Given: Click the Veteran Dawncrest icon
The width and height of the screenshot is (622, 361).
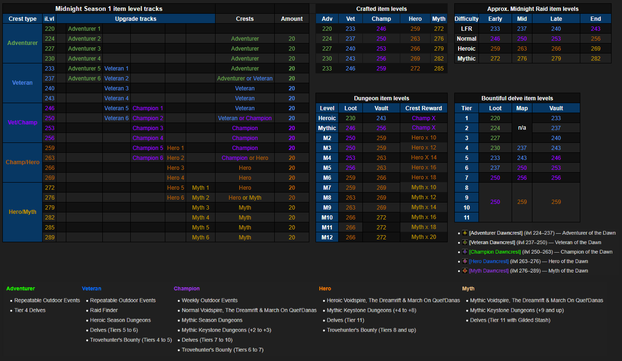Looking at the screenshot, I should tap(465, 242).
